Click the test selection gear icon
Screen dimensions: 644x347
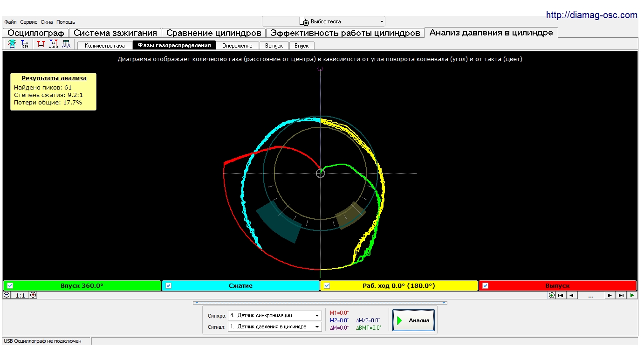pyautogui.click(x=304, y=21)
